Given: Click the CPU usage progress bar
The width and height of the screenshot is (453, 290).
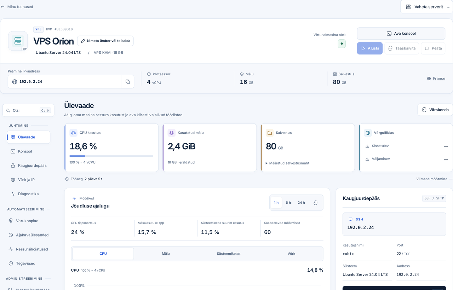Looking at the screenshot, I should tap(111, 156).
